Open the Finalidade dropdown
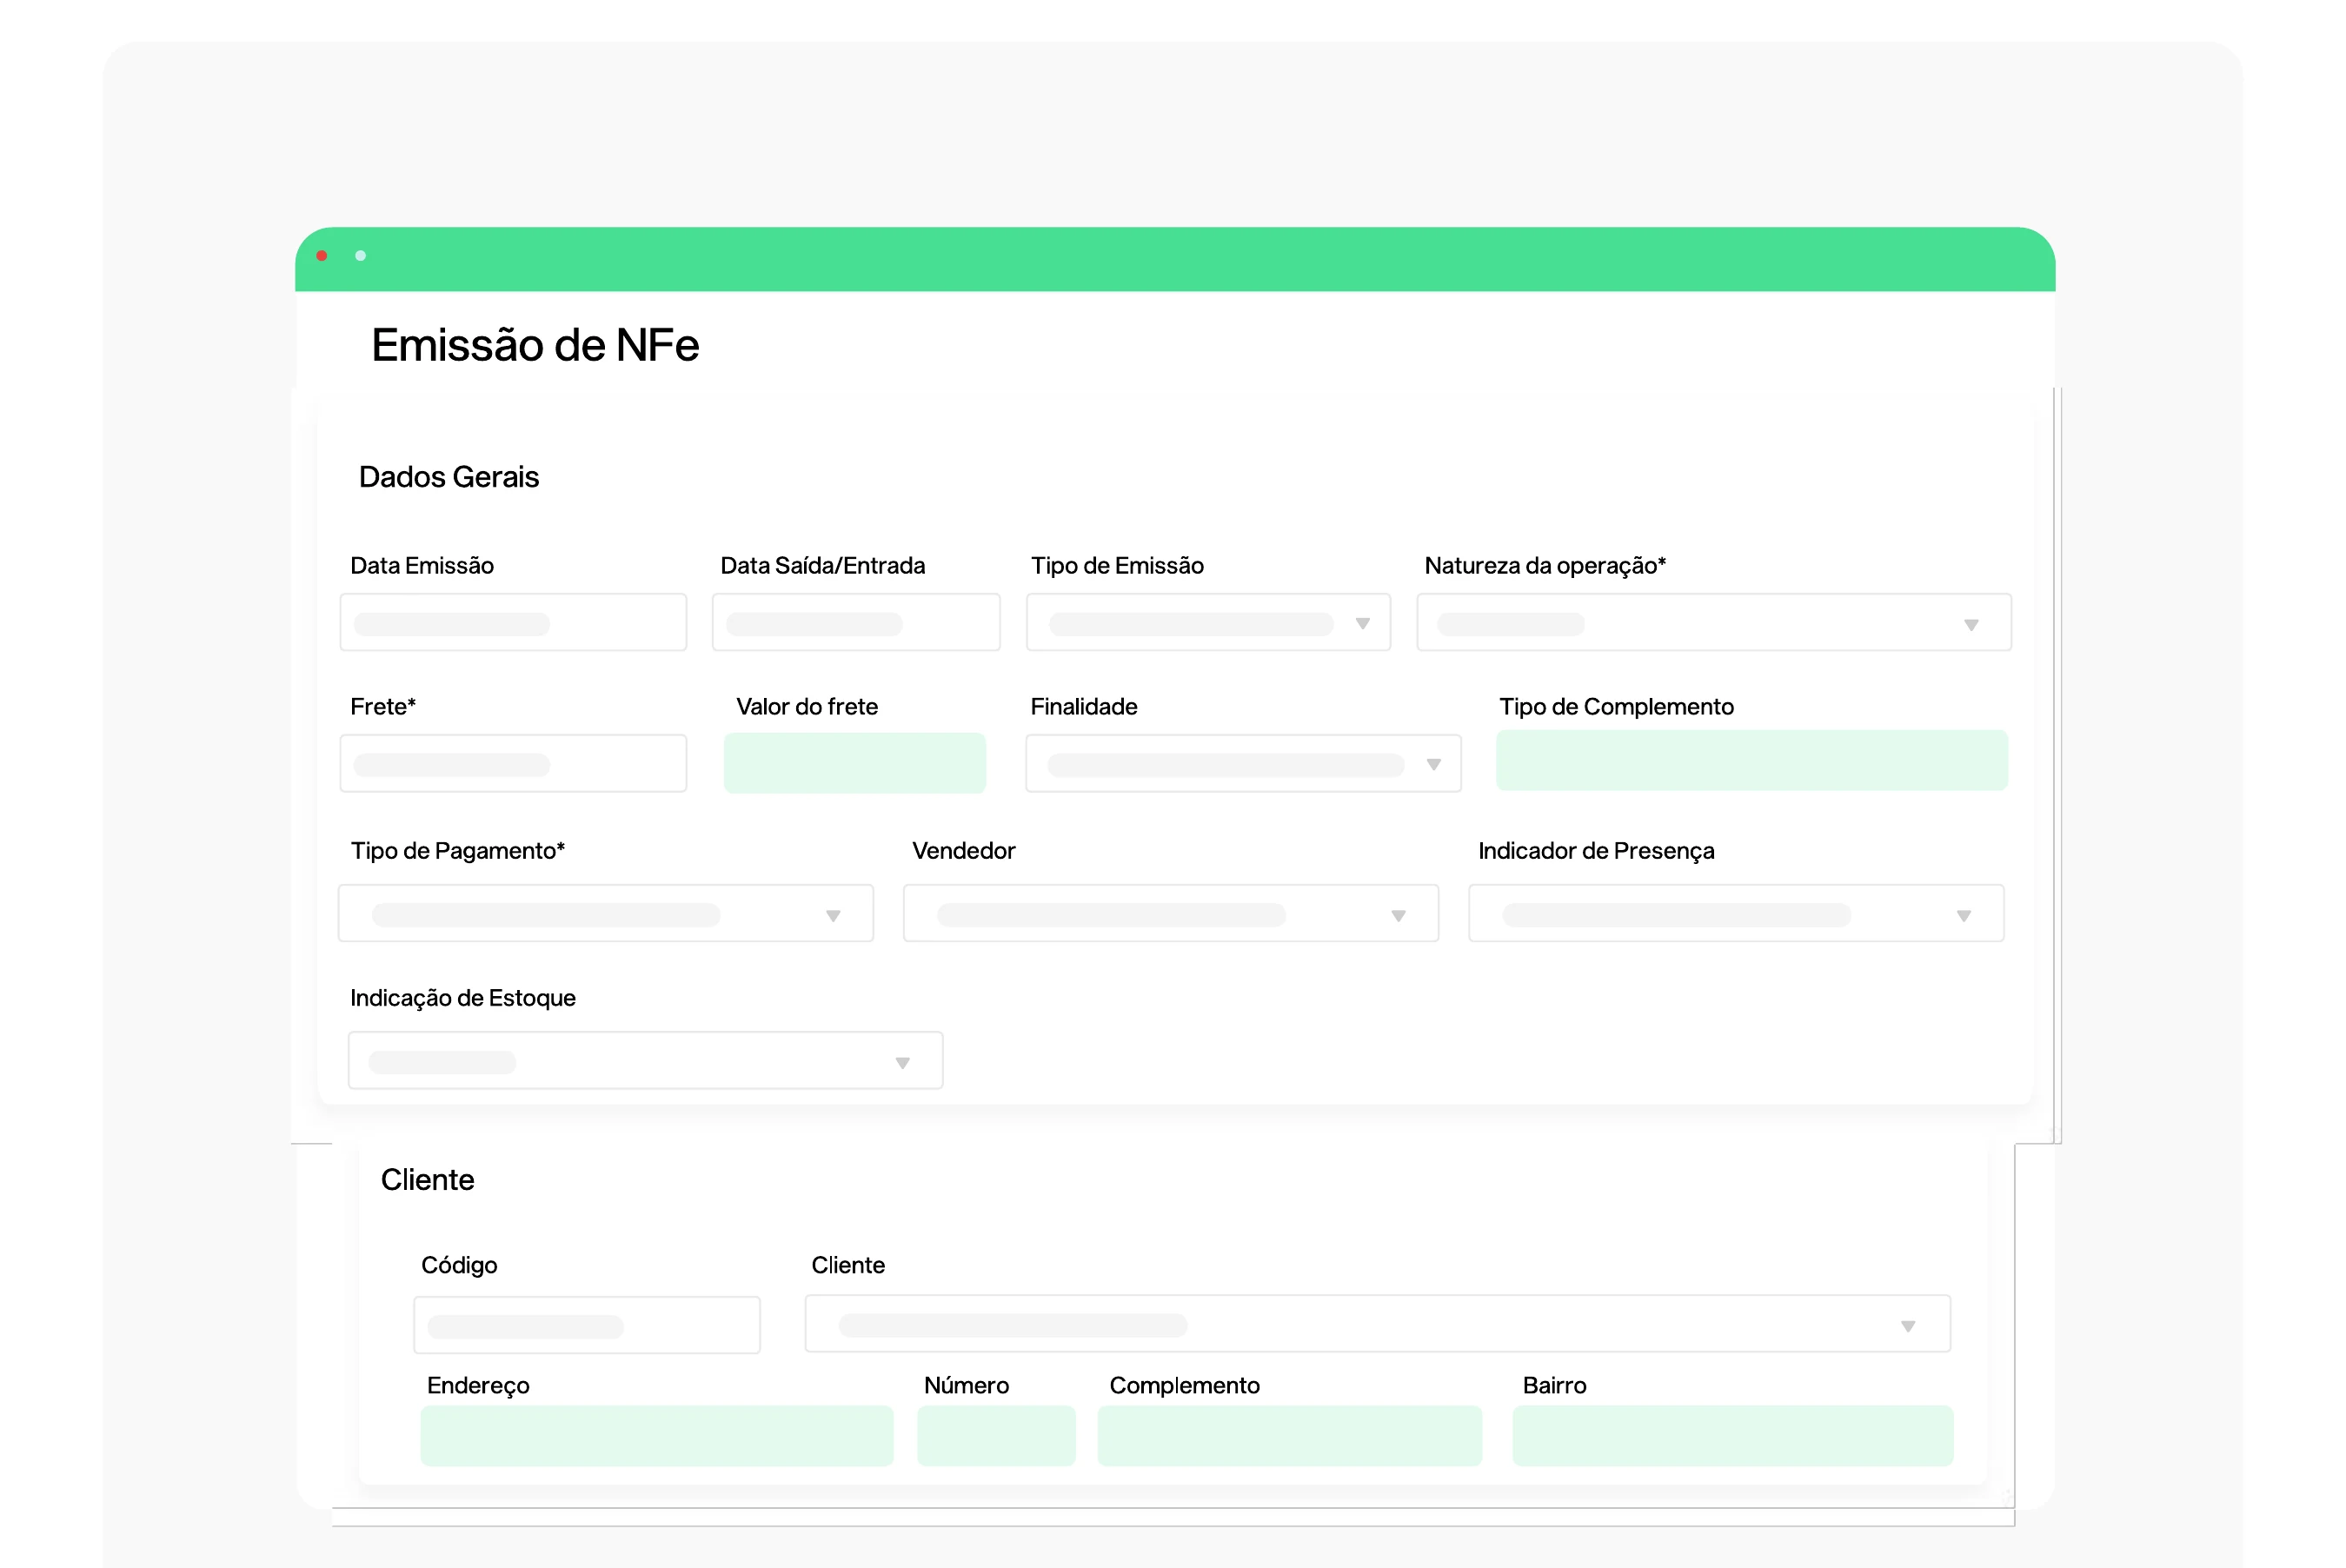The width and height of the screenshot is (2346, 1568). 1243,763
